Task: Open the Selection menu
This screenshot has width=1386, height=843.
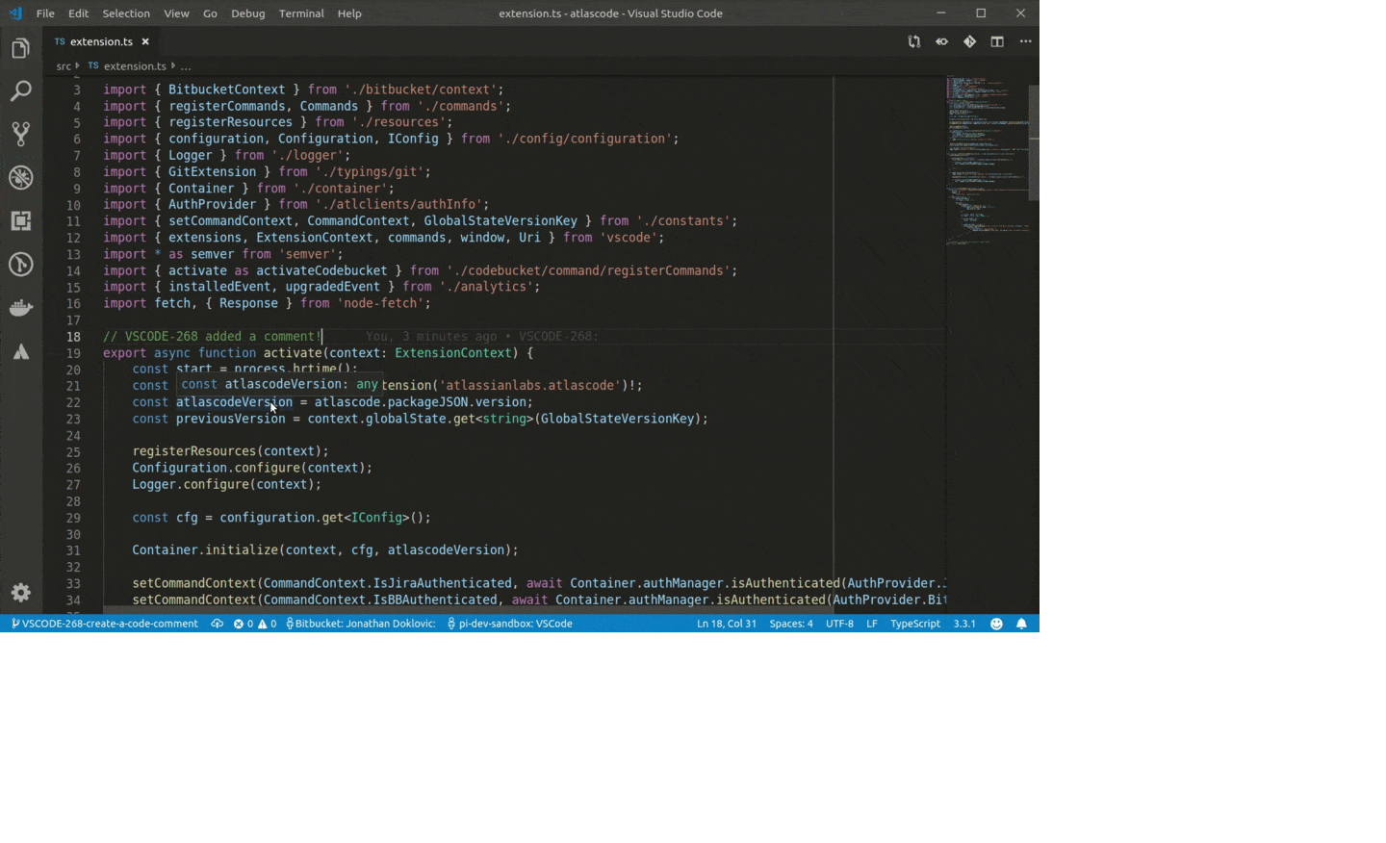Action: pos(126,13)
